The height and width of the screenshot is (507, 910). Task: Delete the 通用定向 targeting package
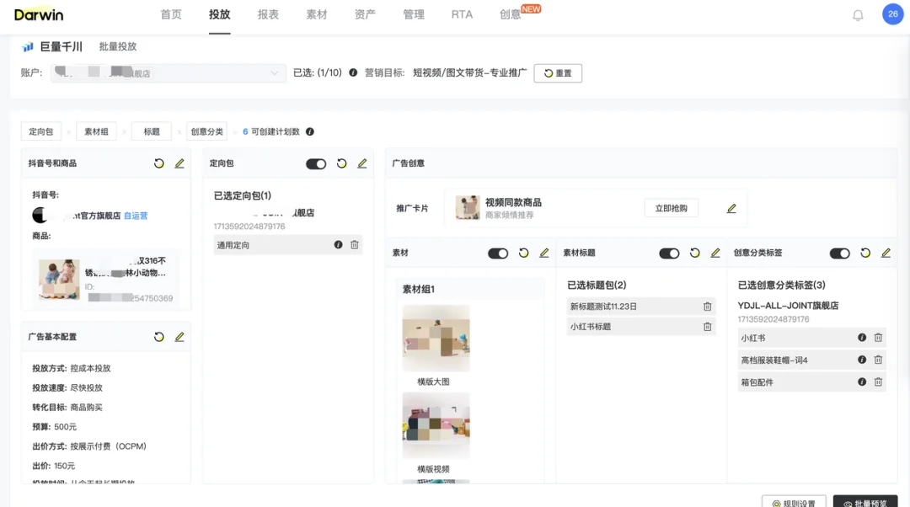point(355,245)
